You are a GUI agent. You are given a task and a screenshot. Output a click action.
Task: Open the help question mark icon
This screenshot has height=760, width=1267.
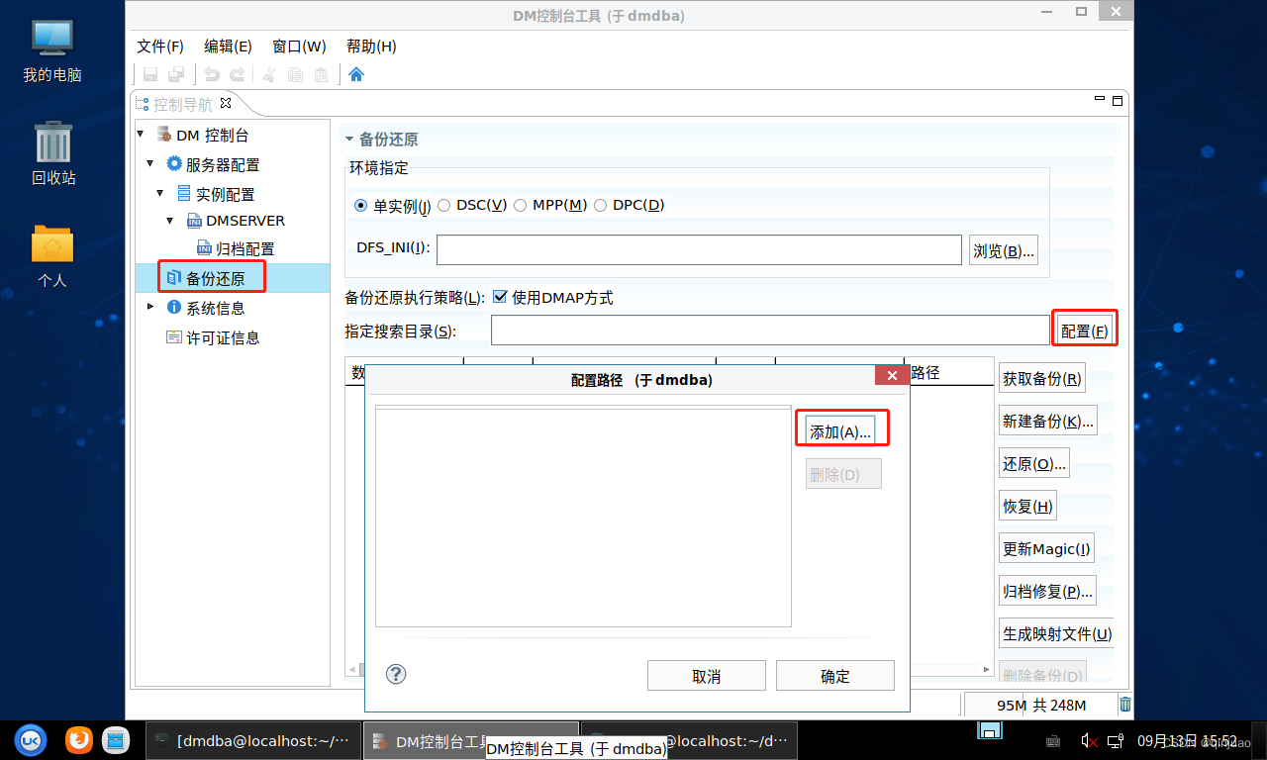[396, 674]
